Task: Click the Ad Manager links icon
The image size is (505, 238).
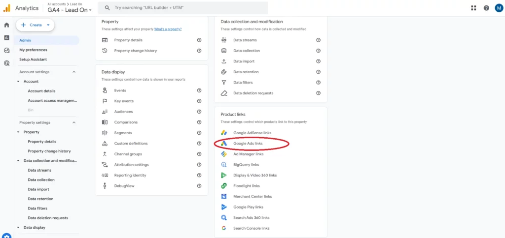Action: pos(224,154)
